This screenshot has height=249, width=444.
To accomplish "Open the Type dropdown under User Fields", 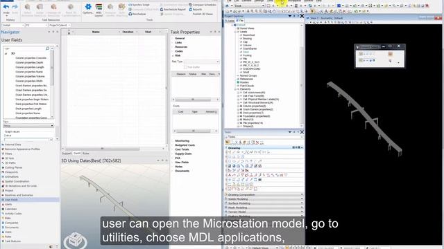I will coord(28,126).
